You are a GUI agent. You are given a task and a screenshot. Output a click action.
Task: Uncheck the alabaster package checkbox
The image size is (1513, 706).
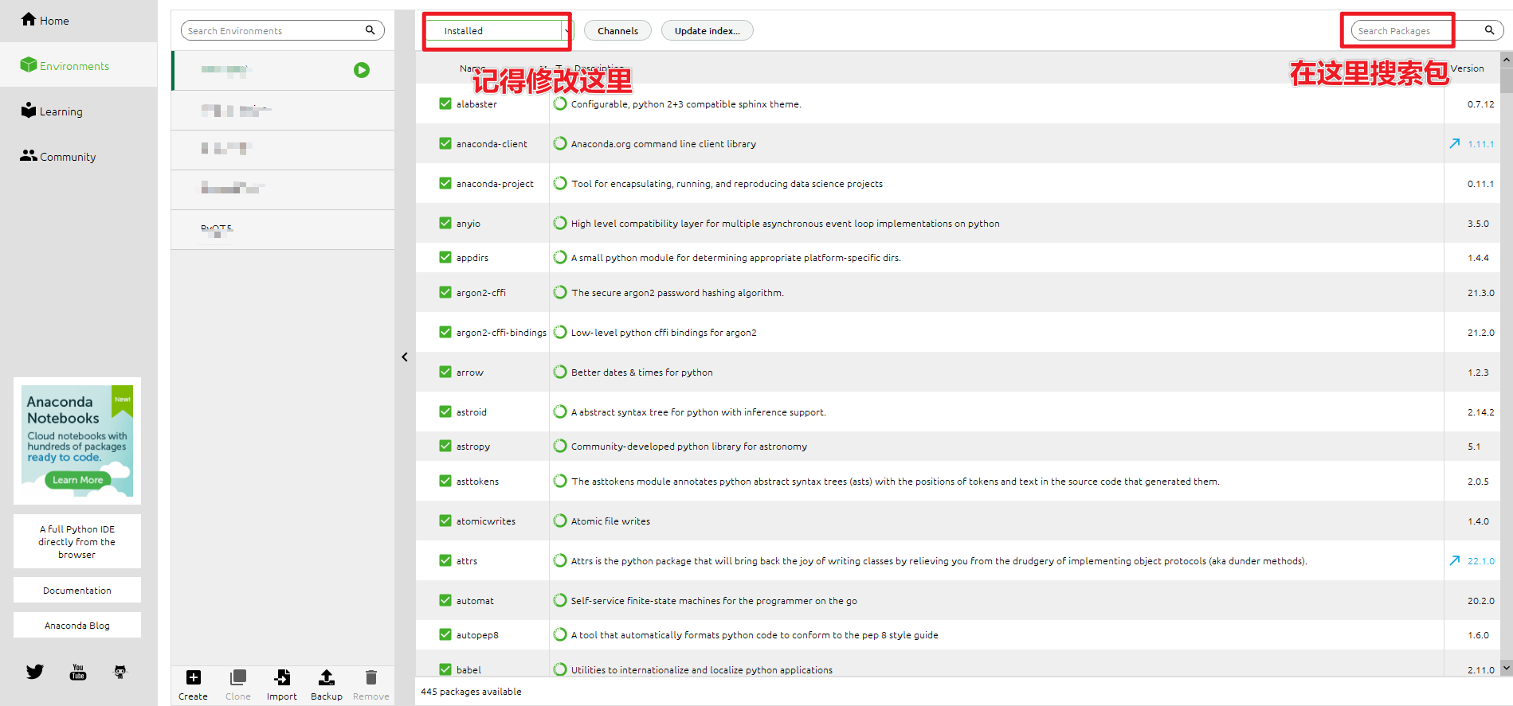[445, 103]
